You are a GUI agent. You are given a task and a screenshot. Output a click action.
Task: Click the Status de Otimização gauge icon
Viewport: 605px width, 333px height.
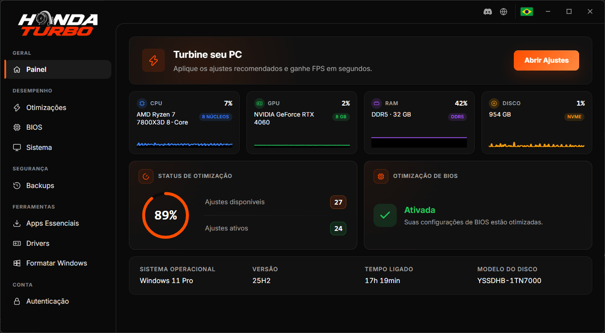click(146, 176)
